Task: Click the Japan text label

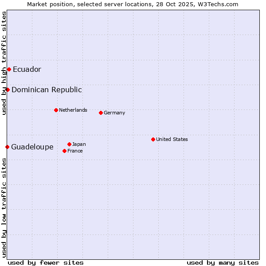Action: (x=79, y=144)
